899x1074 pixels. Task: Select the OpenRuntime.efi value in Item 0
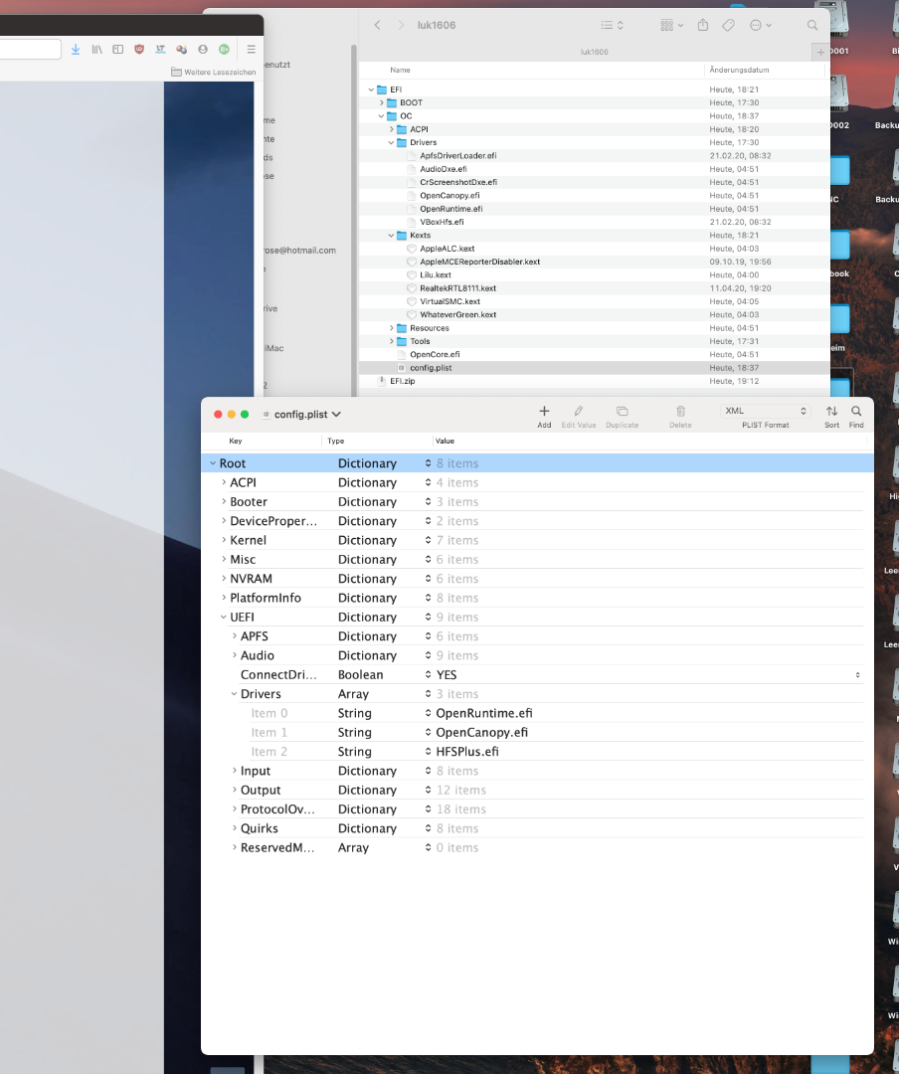[483, 713]
